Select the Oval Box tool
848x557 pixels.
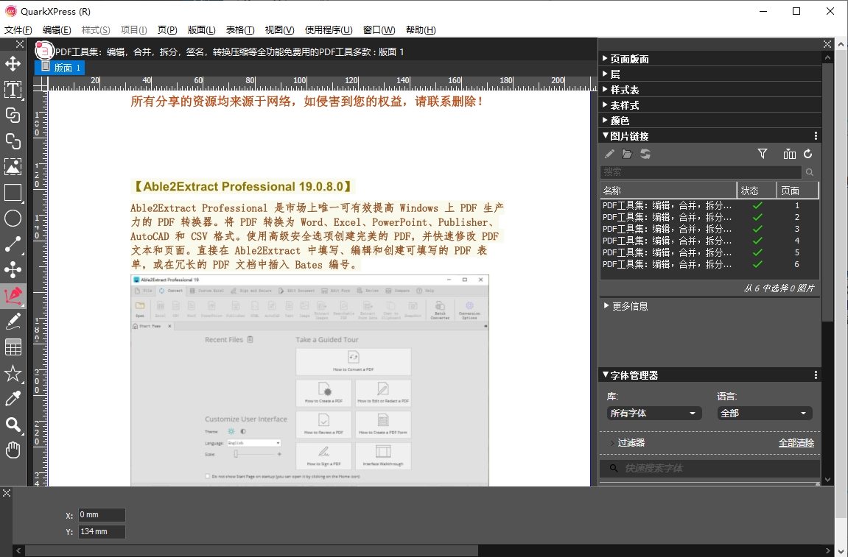coord(13,219)
